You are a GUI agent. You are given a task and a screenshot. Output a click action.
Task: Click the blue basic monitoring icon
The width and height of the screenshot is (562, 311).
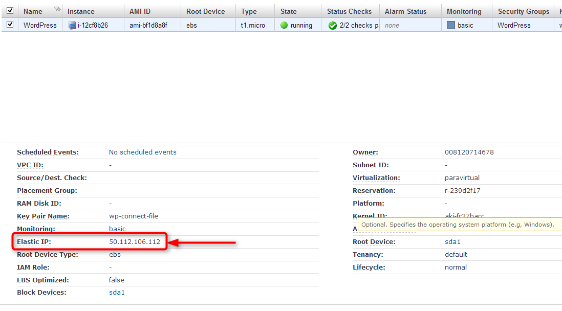(451, 25)
